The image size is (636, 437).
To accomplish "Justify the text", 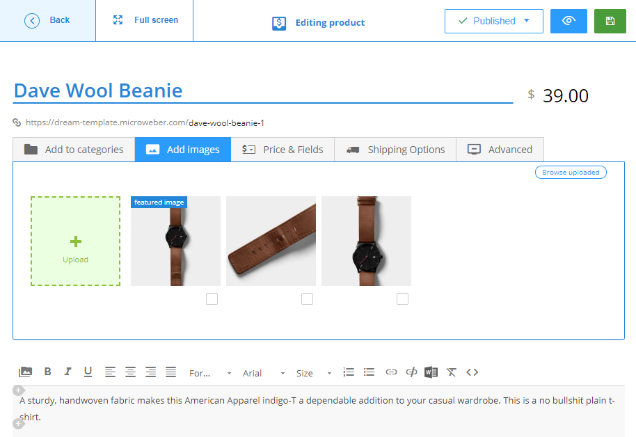I will (170, 372).
